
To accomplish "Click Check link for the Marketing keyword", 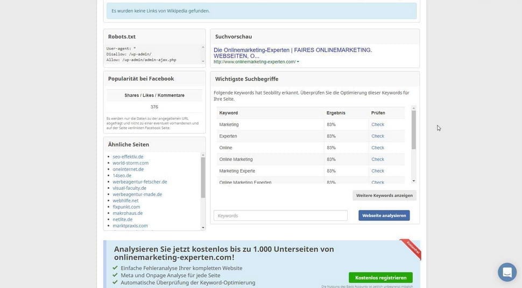I will click(378, 125).
